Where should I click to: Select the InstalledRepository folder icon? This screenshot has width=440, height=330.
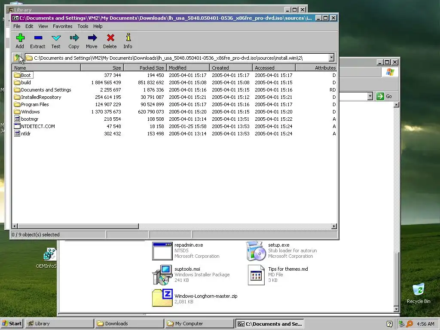pos(17,97)
